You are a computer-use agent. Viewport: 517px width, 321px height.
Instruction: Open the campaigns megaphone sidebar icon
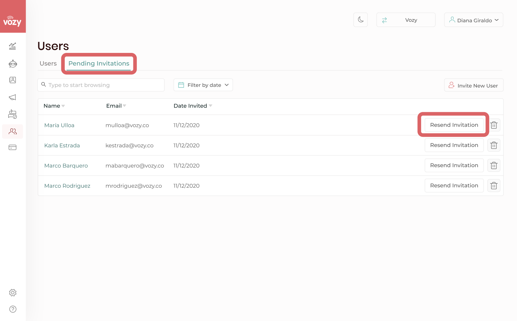tap(12, 97)
